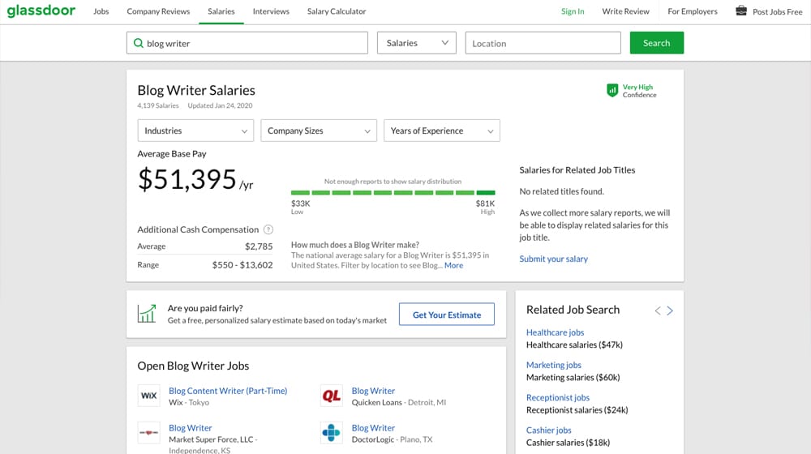Open the Marketing jobs link

(x=553, y=365)
